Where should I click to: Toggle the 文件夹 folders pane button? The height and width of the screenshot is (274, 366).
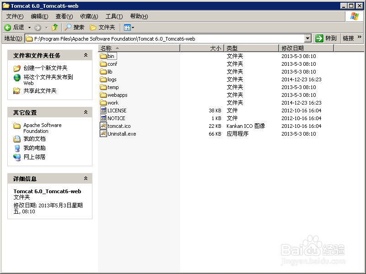point(102,27)
